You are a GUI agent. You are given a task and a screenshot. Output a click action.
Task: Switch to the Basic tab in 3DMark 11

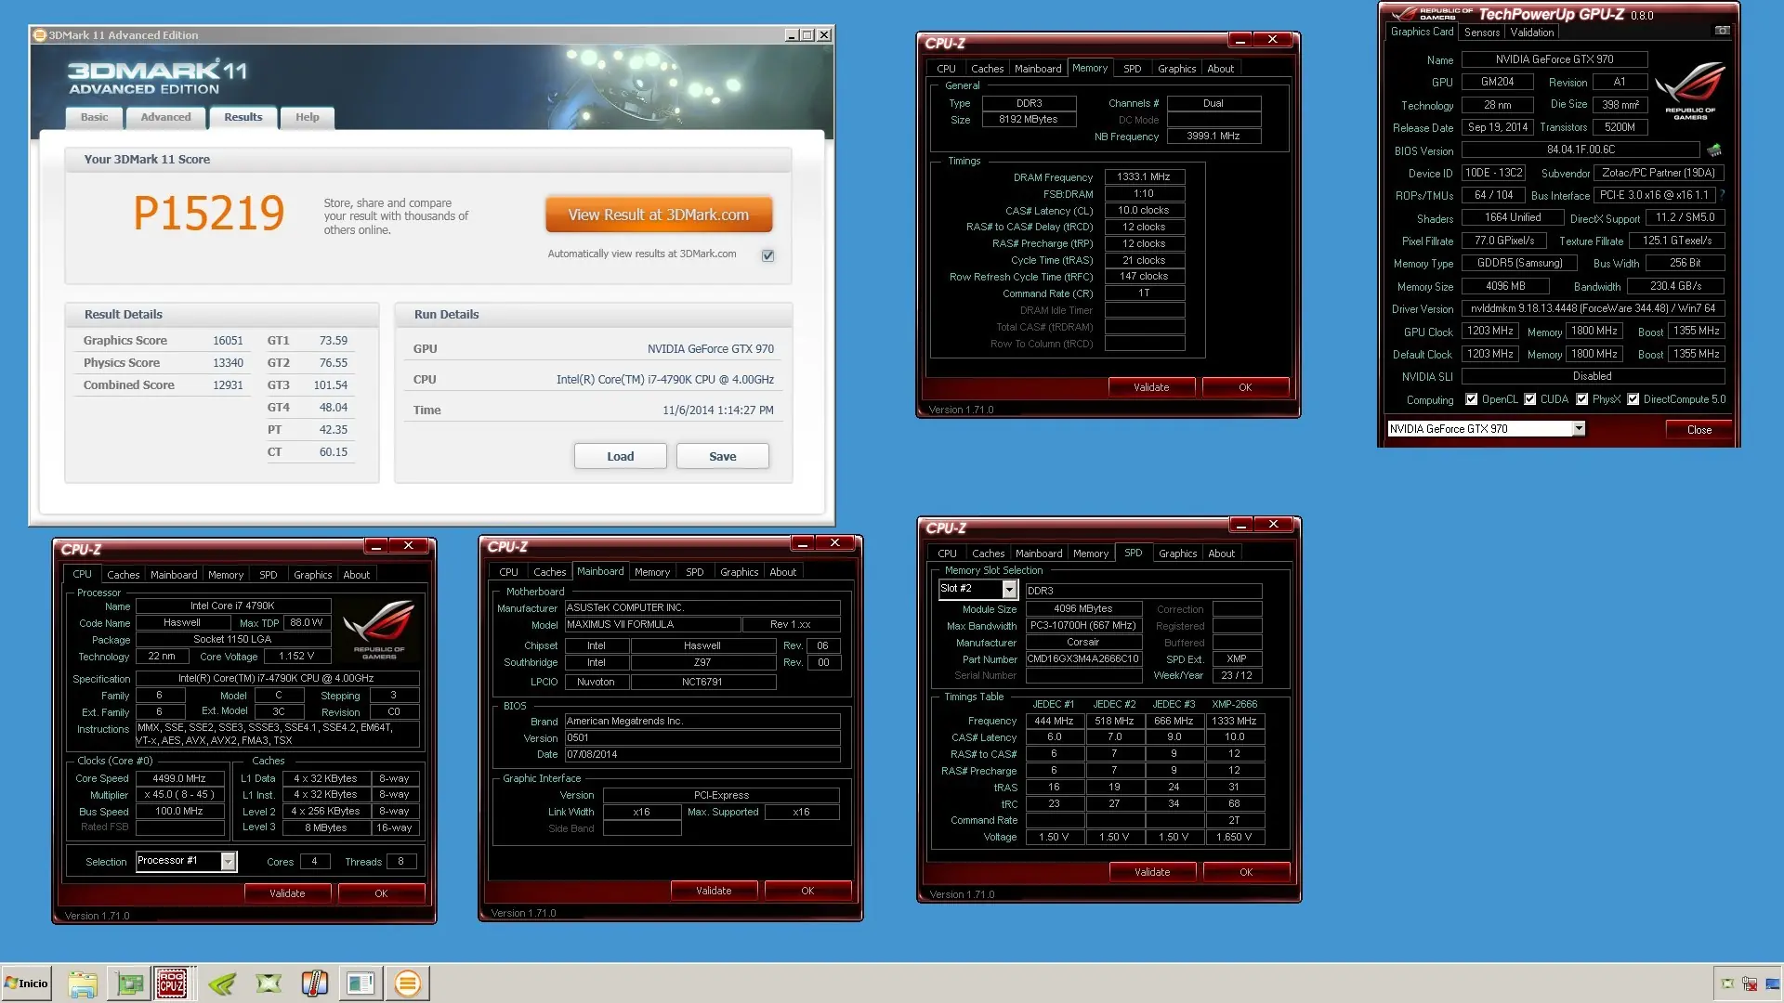point(94,117)
